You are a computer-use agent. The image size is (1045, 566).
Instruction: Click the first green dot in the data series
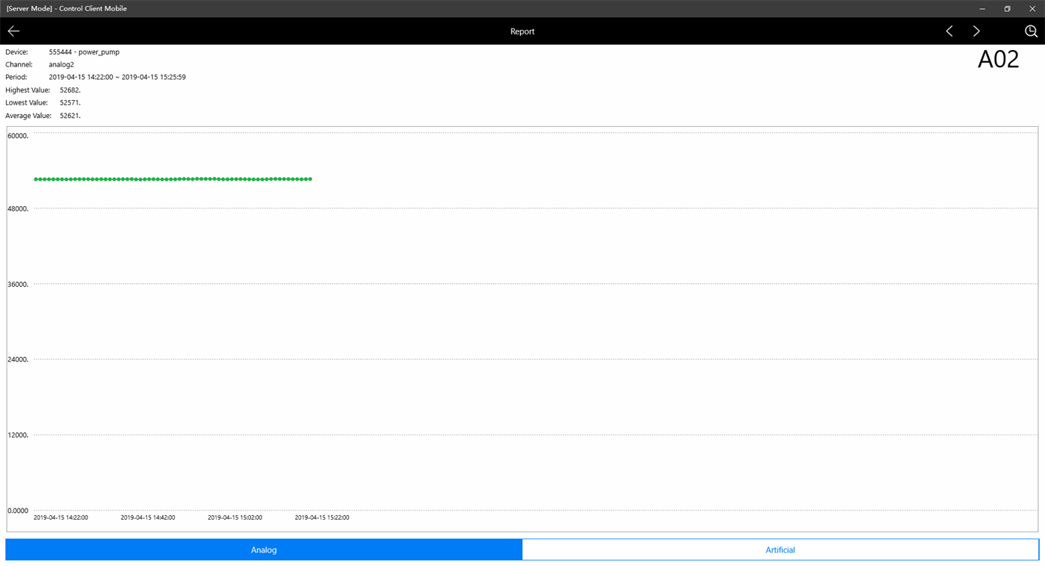pos(35,178)
